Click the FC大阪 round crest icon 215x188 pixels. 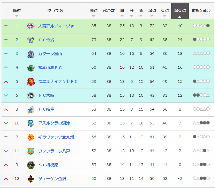(30, 96)
